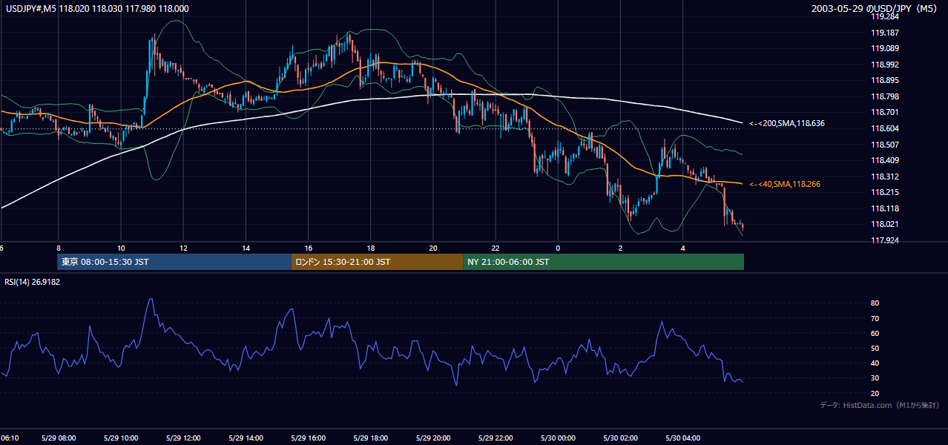Click the RSI scale 70 label
The width and height of the screenshot is (948, 445).
click(875, 319)
